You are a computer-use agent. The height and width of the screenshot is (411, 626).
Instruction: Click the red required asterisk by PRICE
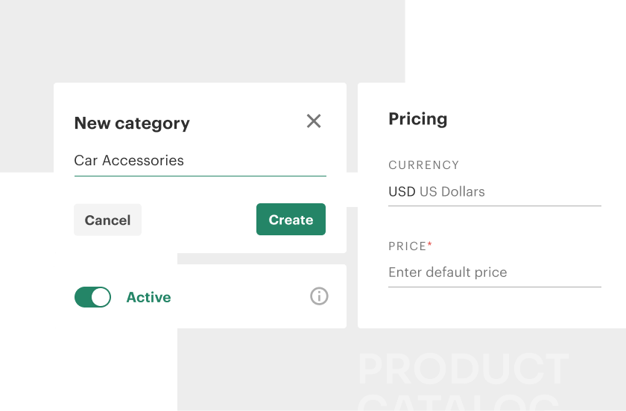click(x=429, y=243)
